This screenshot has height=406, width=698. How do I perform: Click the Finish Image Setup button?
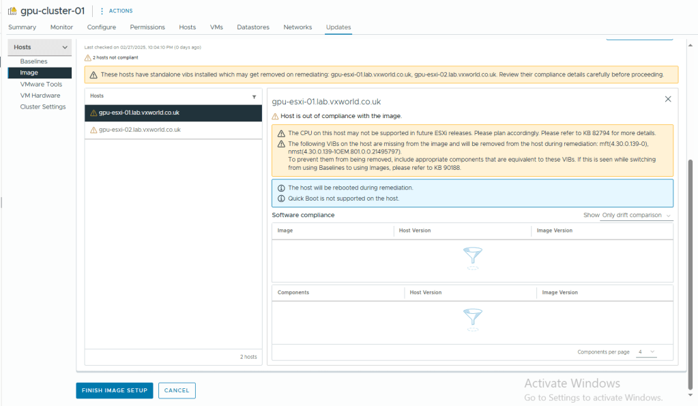click(114, 390)
